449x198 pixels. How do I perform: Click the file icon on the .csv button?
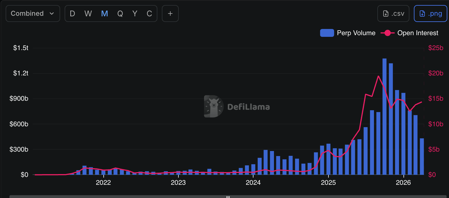pyautogui.click(x=386, y=13)
